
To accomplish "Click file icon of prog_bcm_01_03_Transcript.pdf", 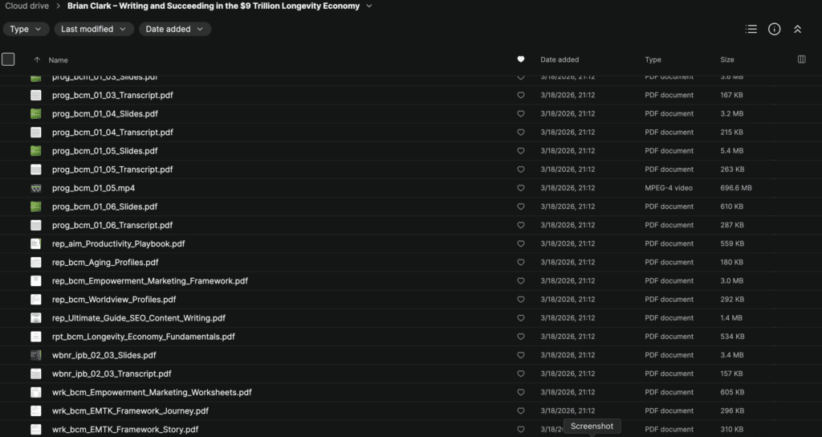I will pos(35,95).
